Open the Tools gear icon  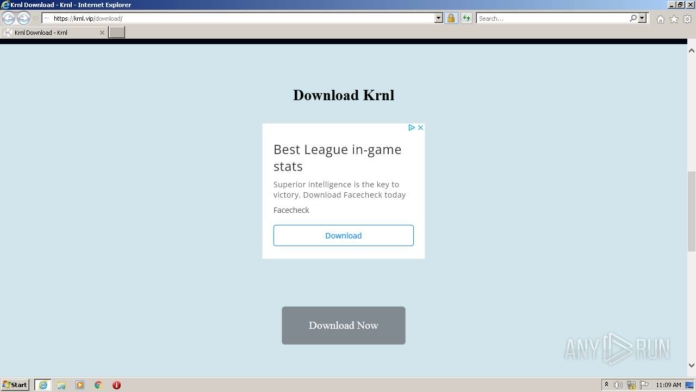687,19
